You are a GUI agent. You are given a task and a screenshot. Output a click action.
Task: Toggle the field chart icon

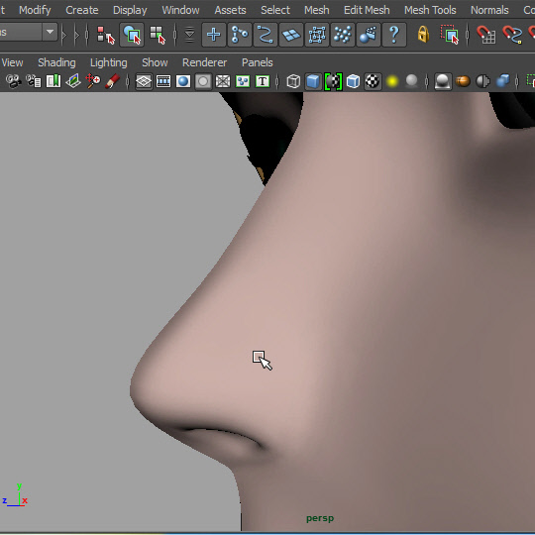pyautogui.click(x=223, y=81)
